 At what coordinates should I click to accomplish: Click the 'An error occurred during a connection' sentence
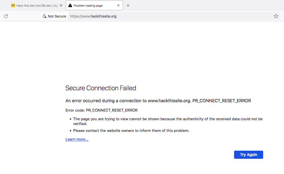pyautogui.click(x=158, y=101)
